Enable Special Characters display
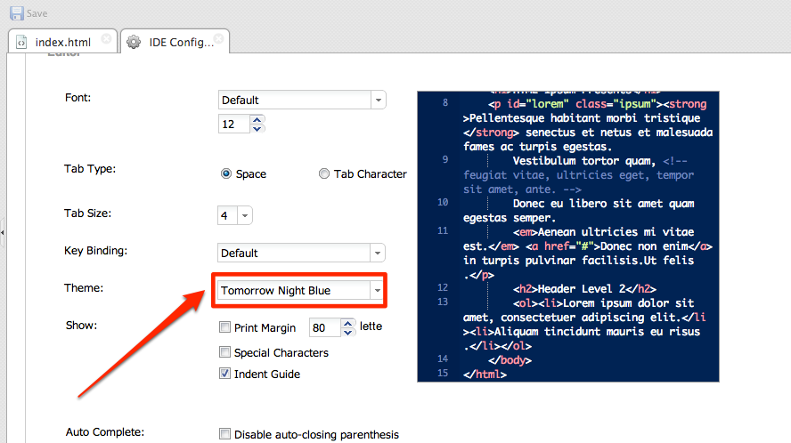The height and width of the screenshot is (443, 791). [225, 352]
